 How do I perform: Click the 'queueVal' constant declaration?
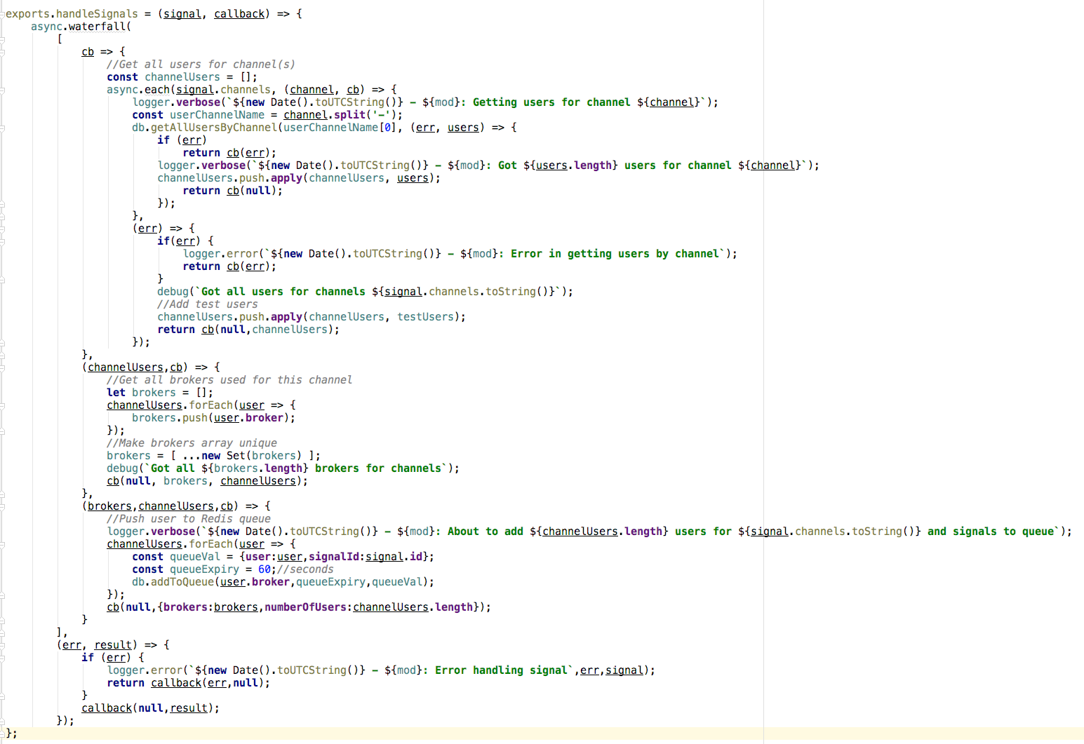[194, 557]
